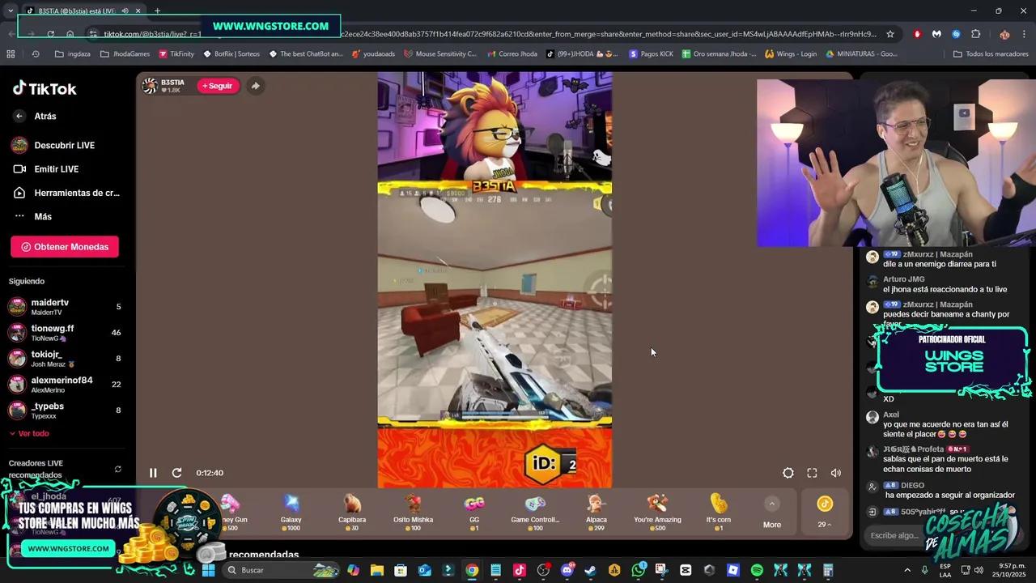Enter fullscreen mode for the stream

click(x=812, y=473)
